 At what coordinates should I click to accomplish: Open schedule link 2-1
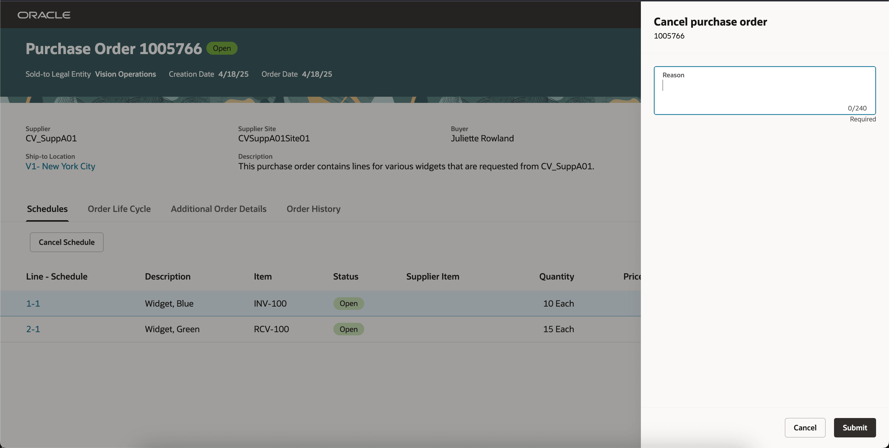click(x=33, y=329)
